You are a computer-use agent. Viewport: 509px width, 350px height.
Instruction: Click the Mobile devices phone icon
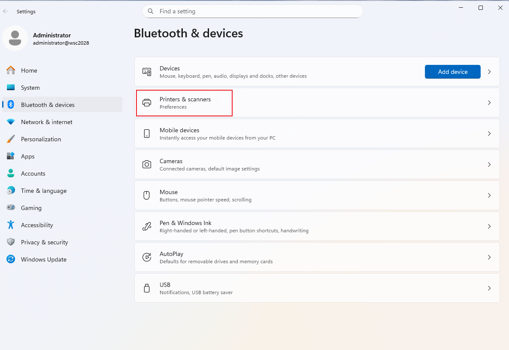[147, 134]
